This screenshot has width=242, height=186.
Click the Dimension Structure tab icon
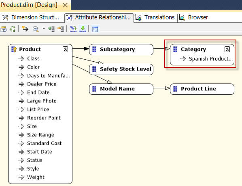[5, 17]
